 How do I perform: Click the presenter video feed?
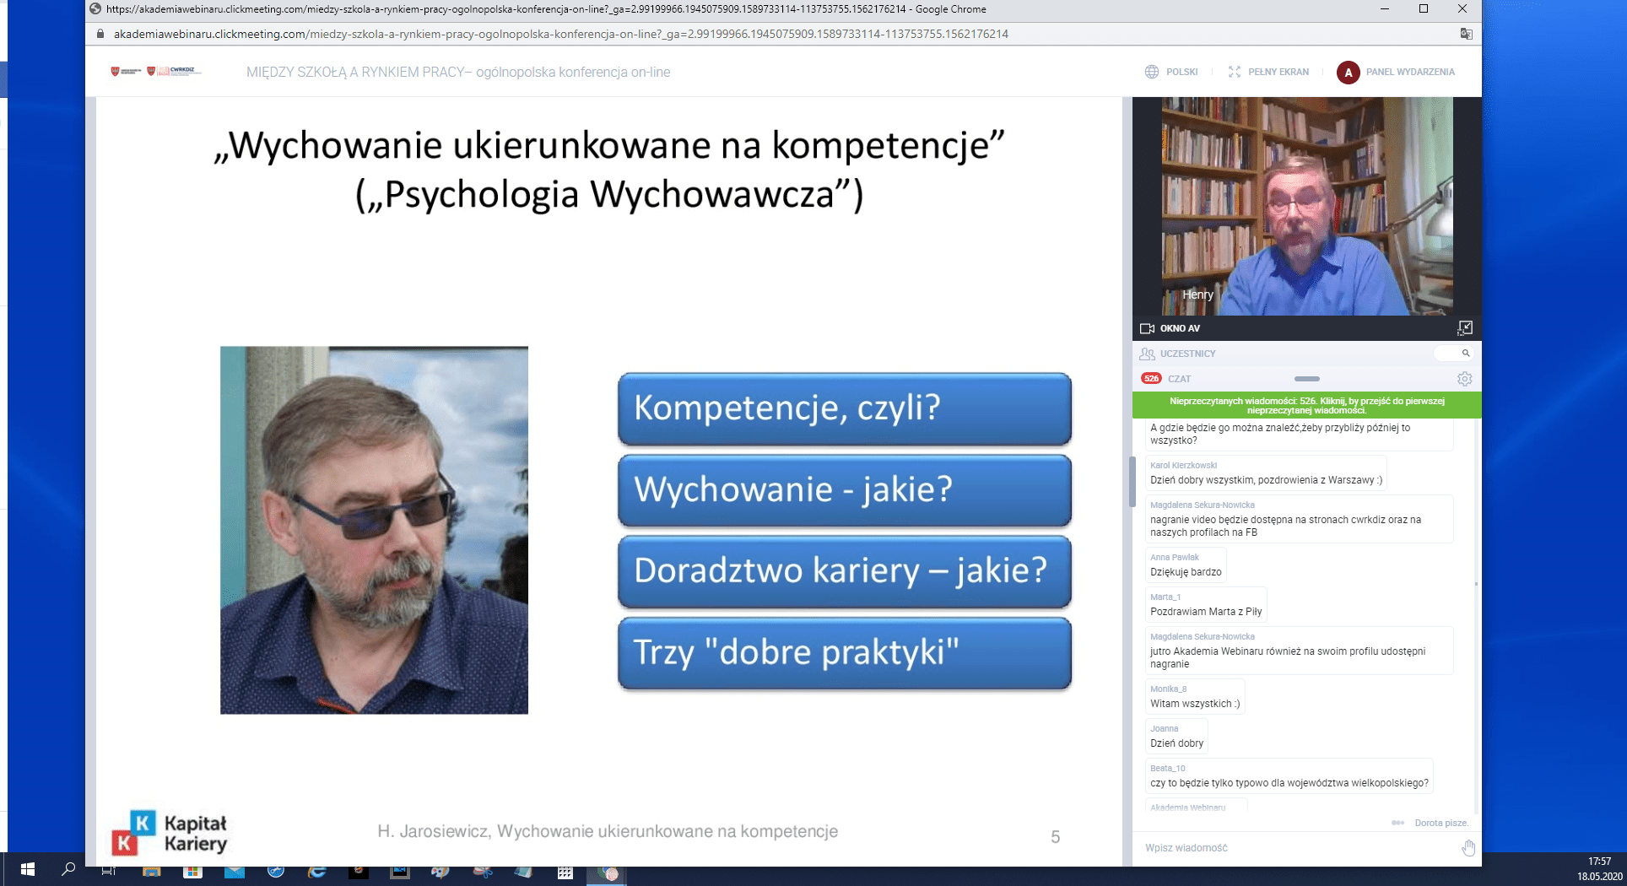[1306, 207]
